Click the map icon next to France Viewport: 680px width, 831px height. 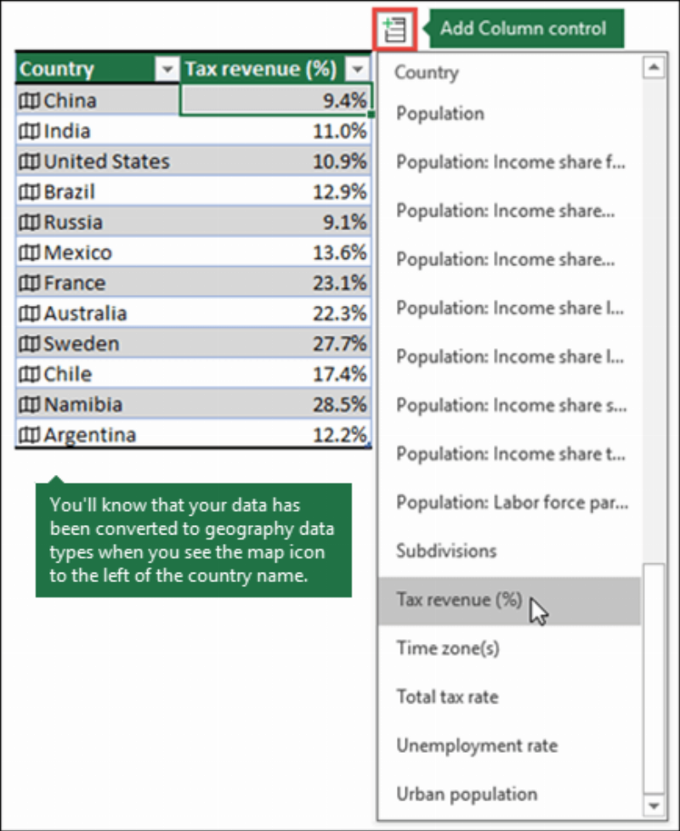coord(29,283)
